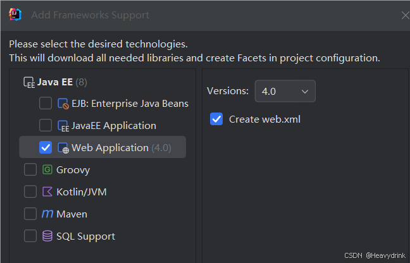Click the Create web.xml label text
The width and height of the screenshot is (410, 263).
click(x=264, y=119)
